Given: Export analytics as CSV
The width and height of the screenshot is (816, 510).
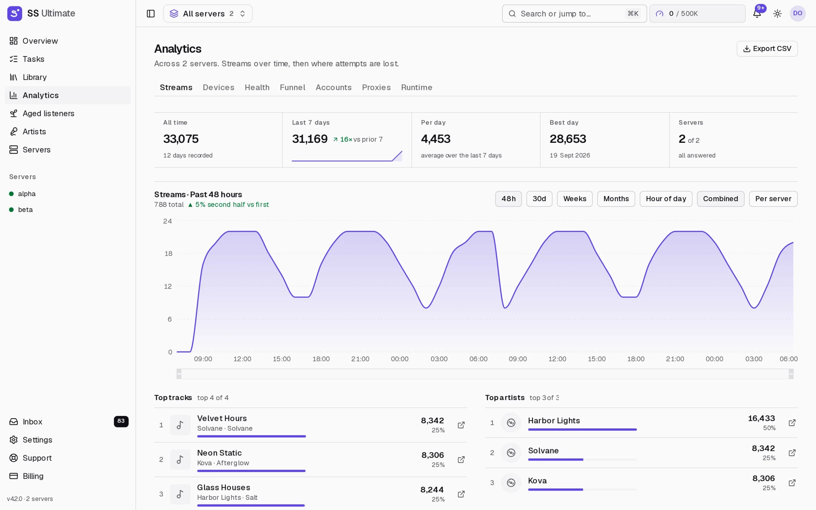Looking at the screenshot, I should pos(767,48).
